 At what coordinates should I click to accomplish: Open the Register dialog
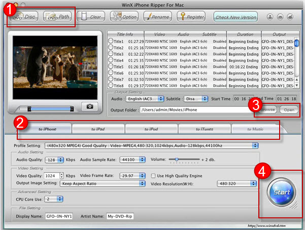(191, 17)
